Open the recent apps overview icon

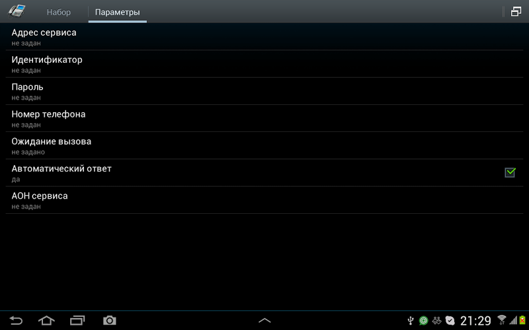click(77, 320)
